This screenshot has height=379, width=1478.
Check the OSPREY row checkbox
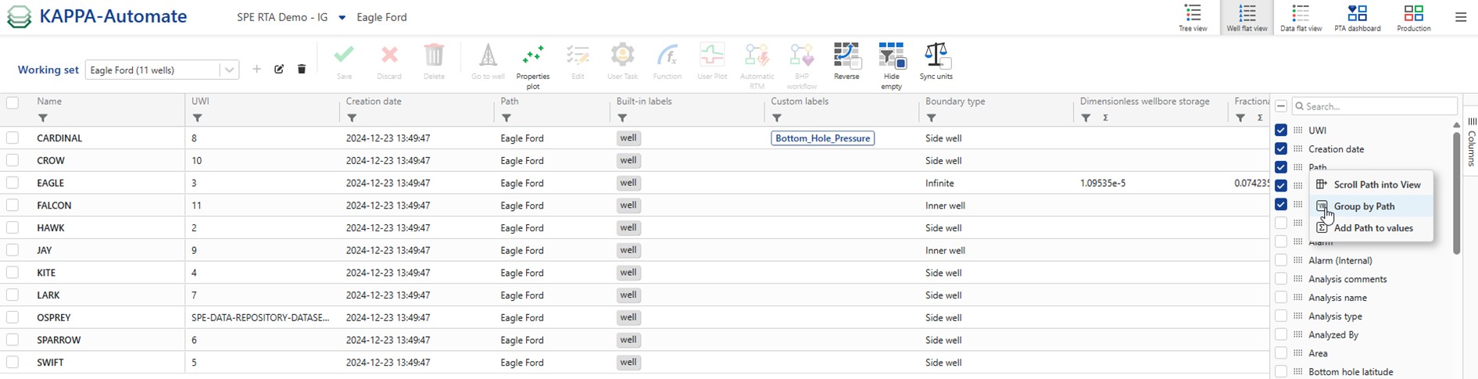(x=13, y=317)
